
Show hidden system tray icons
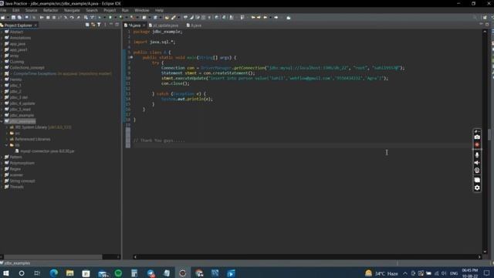coord(405,273)
